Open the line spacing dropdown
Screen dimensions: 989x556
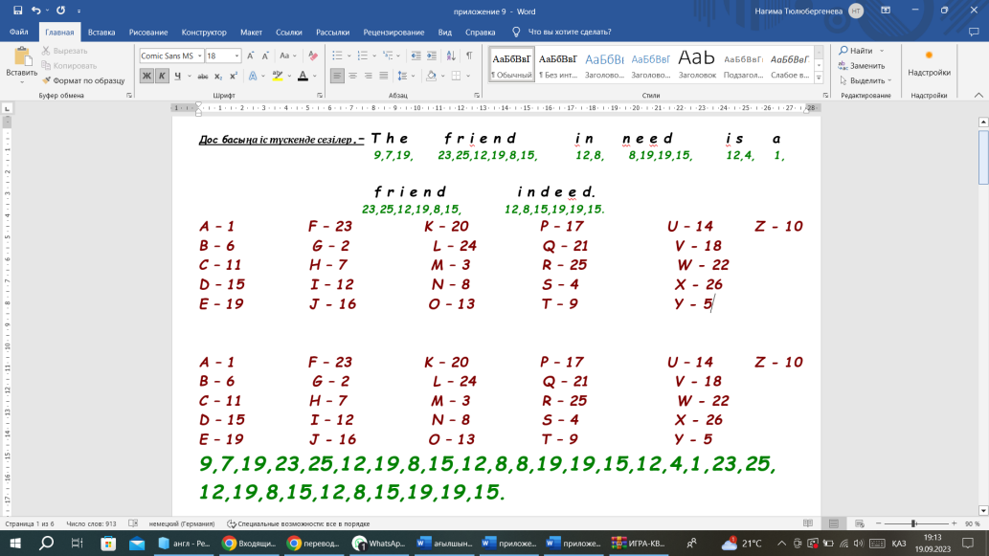tap(406, 76)
